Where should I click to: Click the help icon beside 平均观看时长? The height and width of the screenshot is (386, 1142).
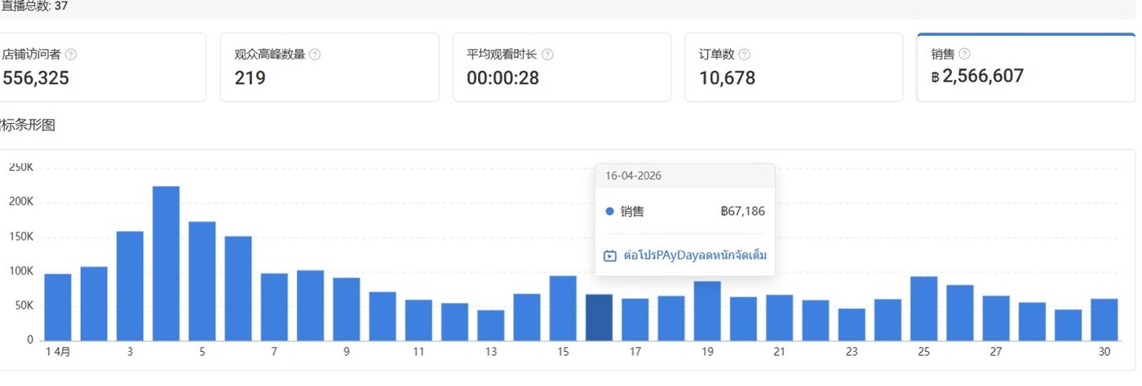547,55
